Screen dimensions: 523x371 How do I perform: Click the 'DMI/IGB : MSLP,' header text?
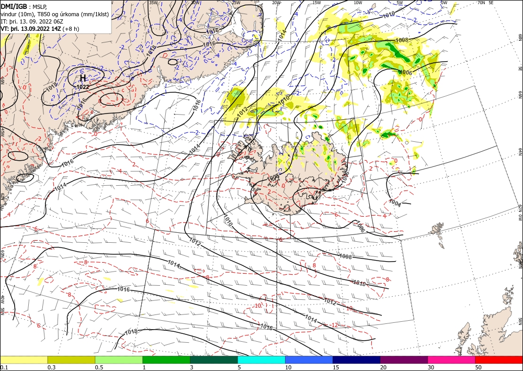(25, 6)
